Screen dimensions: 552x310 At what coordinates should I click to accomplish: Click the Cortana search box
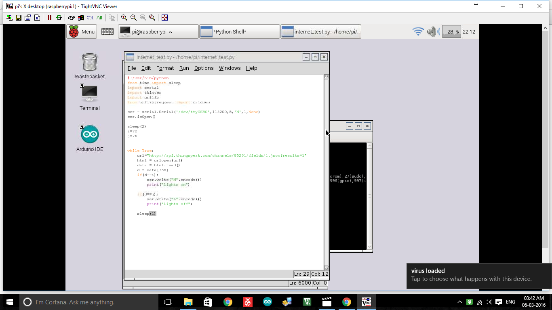click(x=89, y=302)
